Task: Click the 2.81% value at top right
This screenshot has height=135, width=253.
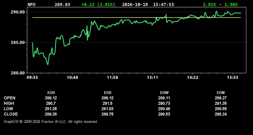Action: click(209, 4)
